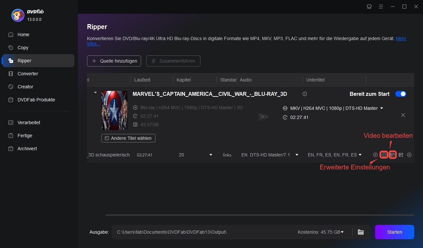
Task: Open the info icon beside the movie title
Action: pyautogui.click(x=305, y=94)
